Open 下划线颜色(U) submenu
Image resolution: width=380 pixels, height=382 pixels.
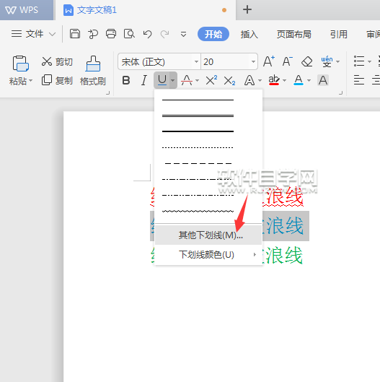pyautogui.click(x=208, y=255)
